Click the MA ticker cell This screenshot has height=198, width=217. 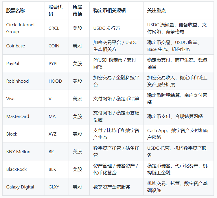click(57, 116)
